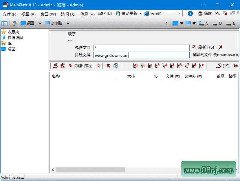The width and height of the screenshot is (240, 181).
Task: Expand the dropdown arrow after 此电脑
Action: [68, 23]
